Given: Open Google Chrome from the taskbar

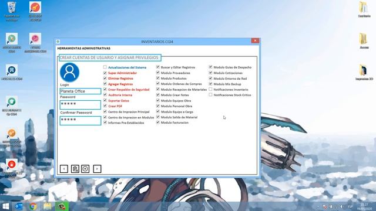Looking at the screenshot, I should click(x=33, y=206).
